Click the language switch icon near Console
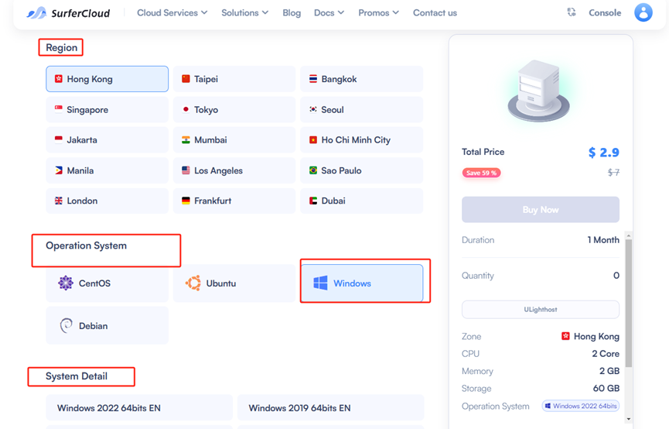669x429 pixels. pos(572,12)
